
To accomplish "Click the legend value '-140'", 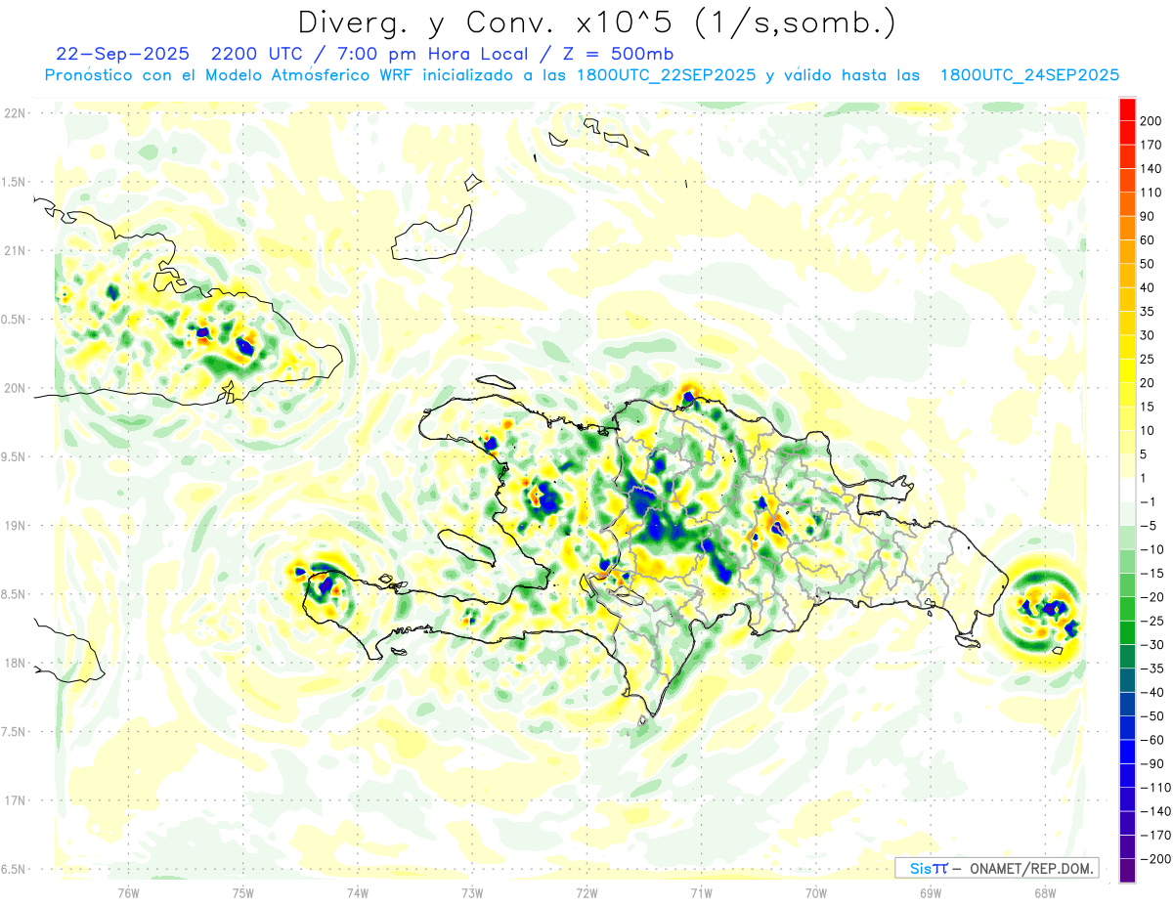I will click(1154, 811).
